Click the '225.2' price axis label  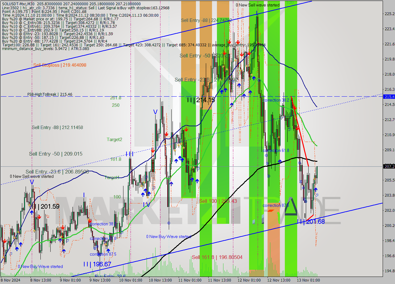390,14
